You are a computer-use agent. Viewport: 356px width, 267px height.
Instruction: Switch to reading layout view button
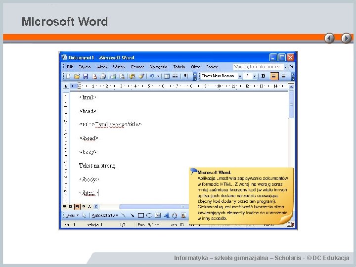pyautogui.click(x=89, y=207)
